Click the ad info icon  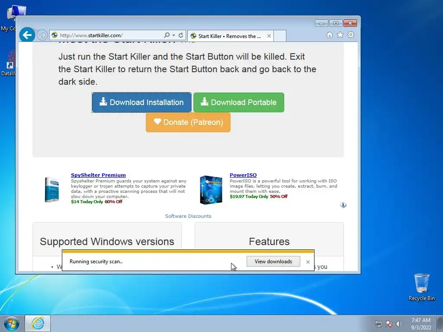coord(343,205)
